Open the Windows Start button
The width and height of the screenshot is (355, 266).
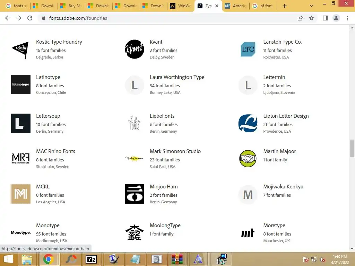pyautogui.click(x=8, y=259)
